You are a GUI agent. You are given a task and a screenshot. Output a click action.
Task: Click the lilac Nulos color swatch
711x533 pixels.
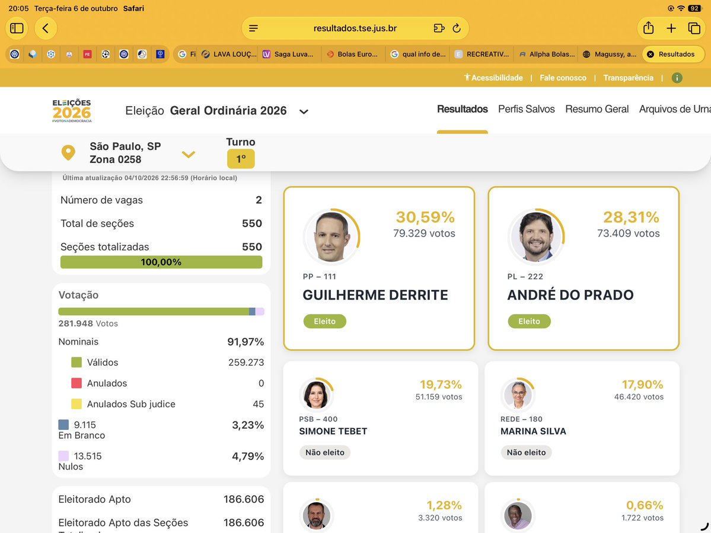coord(63,456)
